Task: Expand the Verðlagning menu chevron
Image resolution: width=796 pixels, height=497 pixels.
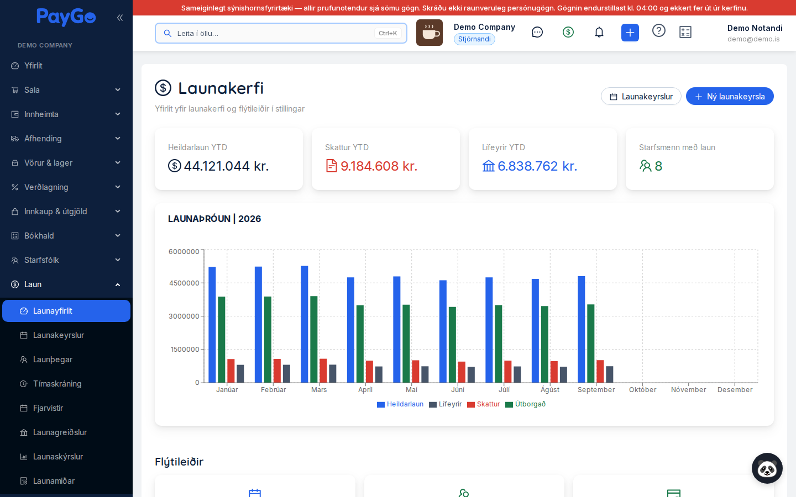Action: 118,187
